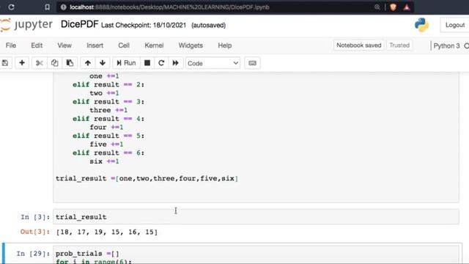
Task: Click the Jupyter logo
Action: click(26, 24)
